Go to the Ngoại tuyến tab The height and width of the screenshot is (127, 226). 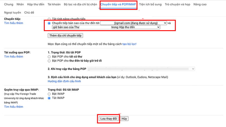tap(12, 12)
